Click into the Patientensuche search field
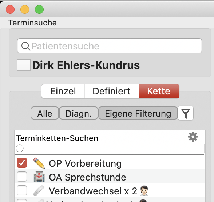The image size is (214, 202). [110, 46]
